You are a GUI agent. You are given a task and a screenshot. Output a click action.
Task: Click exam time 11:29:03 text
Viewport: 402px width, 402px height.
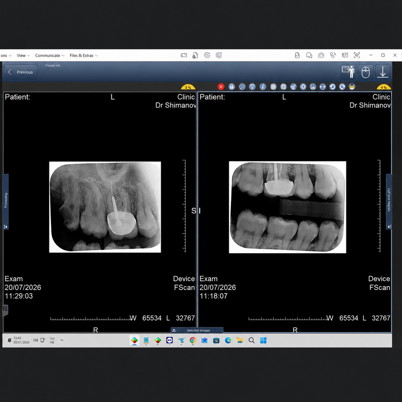coord(19,296)
